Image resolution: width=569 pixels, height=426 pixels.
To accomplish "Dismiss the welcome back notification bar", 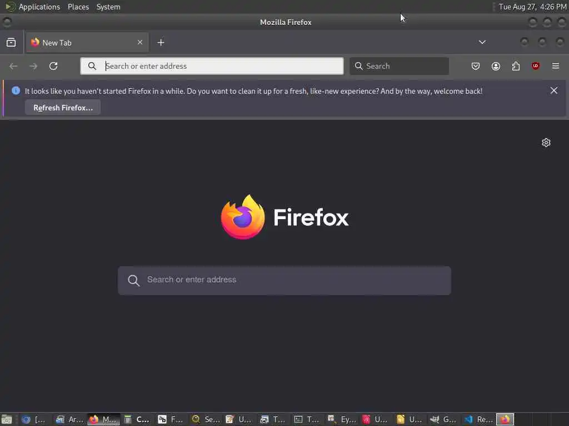I will point(554,90).
